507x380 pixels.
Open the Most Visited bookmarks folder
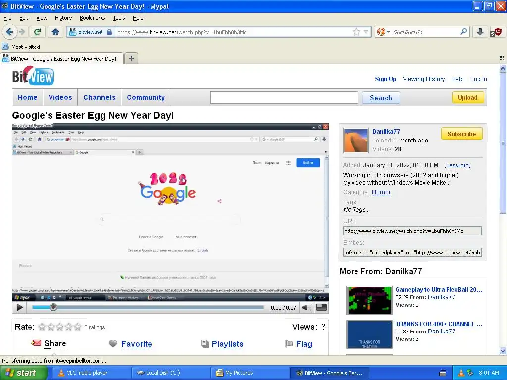click(x=21, y=47)
